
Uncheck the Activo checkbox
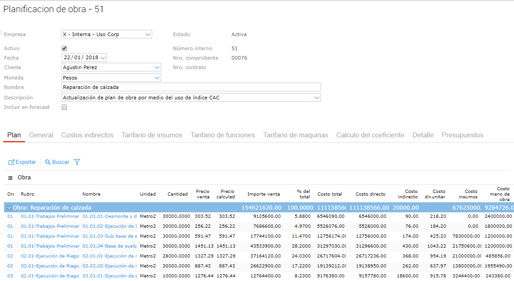[x=64, y=48]
